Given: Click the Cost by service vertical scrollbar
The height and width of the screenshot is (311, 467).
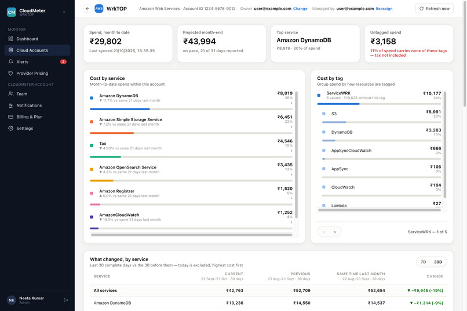Looking at the screenshot, I should (296, 155).
